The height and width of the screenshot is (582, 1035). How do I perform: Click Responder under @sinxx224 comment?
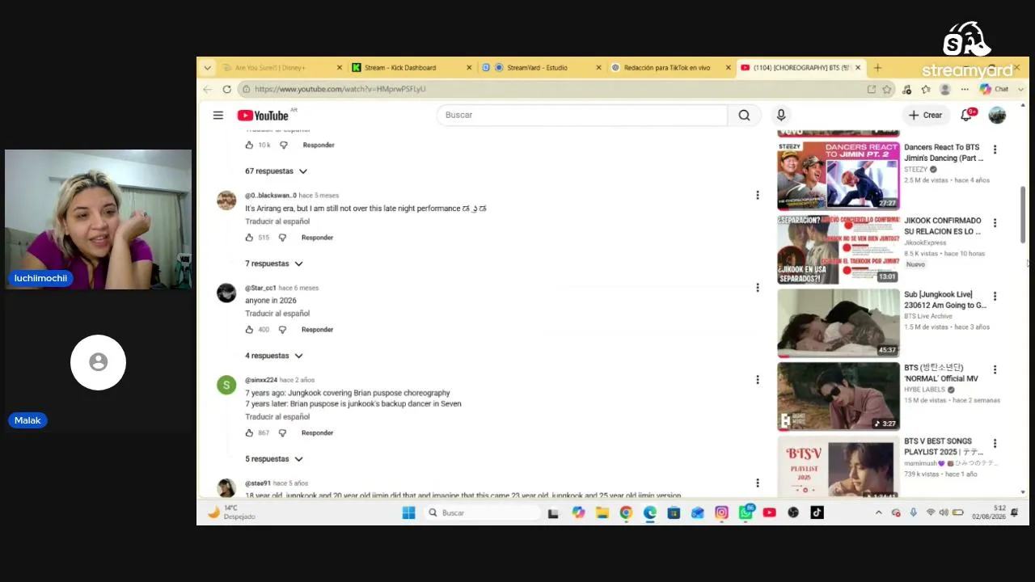(317, 433)
